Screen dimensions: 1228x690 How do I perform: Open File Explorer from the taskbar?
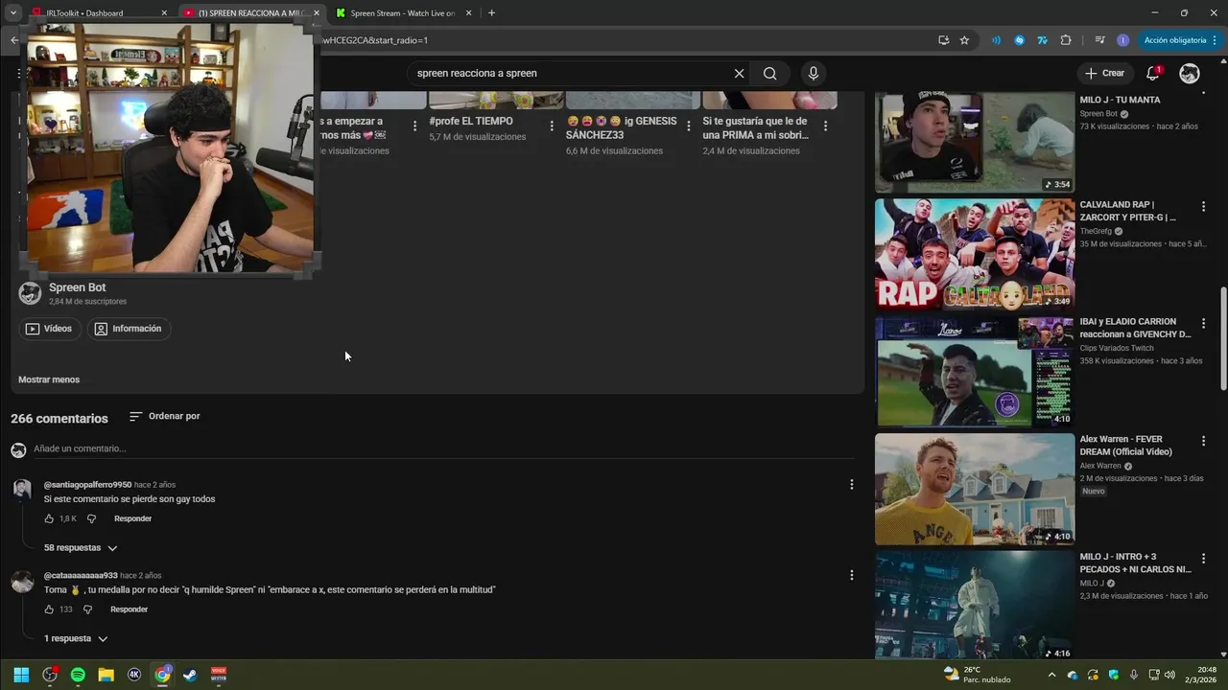click(x=106, y=675)
